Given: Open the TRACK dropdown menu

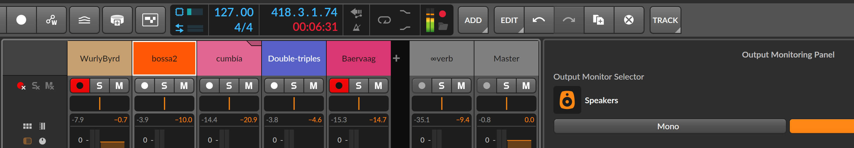Looking at the screenshot, I should (x=665, y=20).
